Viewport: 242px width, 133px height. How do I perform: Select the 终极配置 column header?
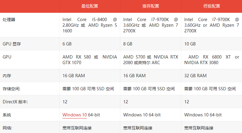coord(211,6)
